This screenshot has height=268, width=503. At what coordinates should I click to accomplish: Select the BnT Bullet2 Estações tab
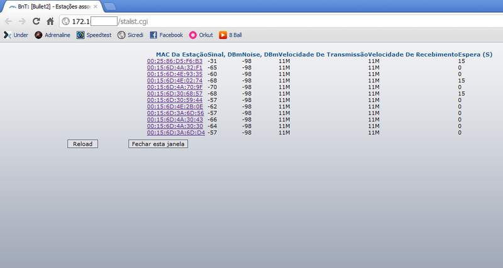pyautogui.click(x=52, y=6)
